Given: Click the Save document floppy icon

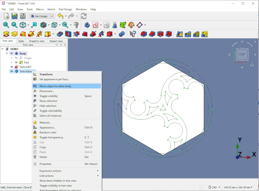Looking at the screenshot, I should coord(23,16).
